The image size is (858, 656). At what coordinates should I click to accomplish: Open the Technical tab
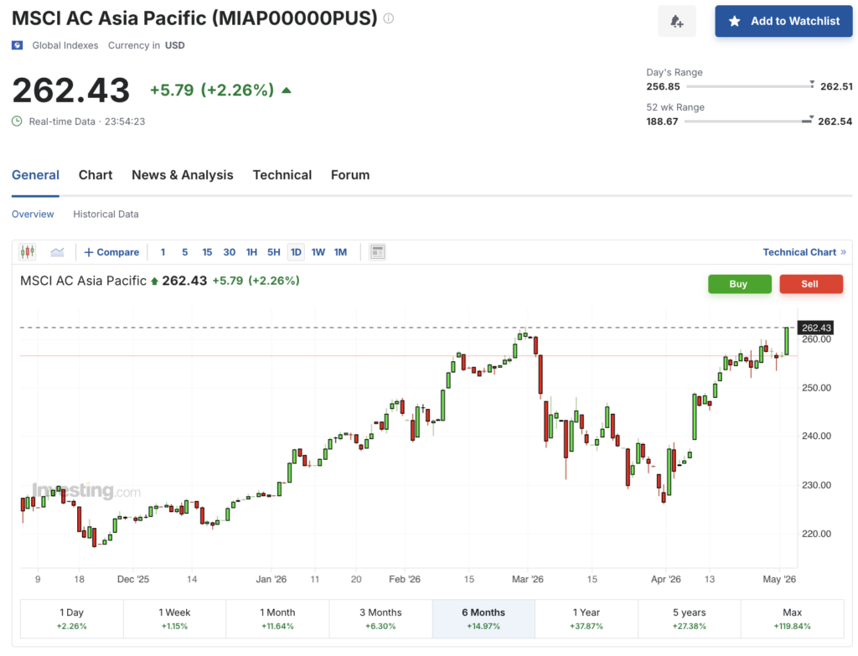[282, 175]
